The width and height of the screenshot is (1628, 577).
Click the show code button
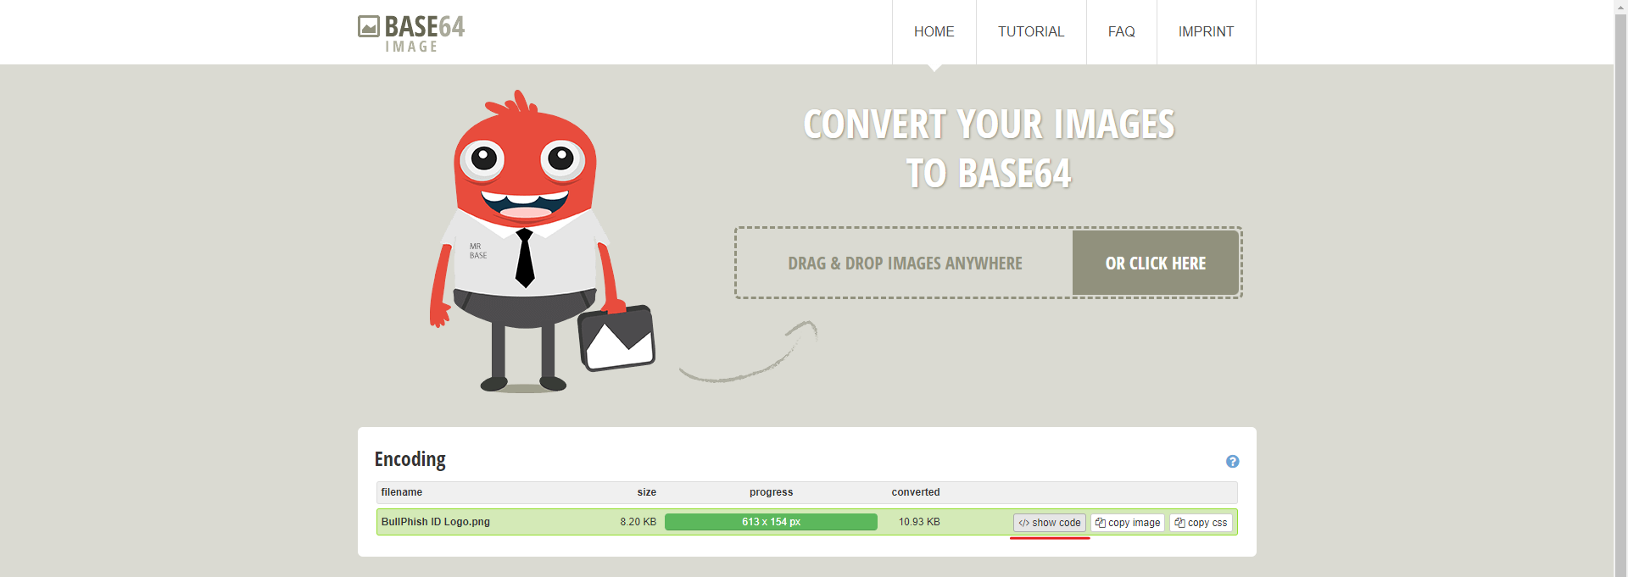(1049, 523)
